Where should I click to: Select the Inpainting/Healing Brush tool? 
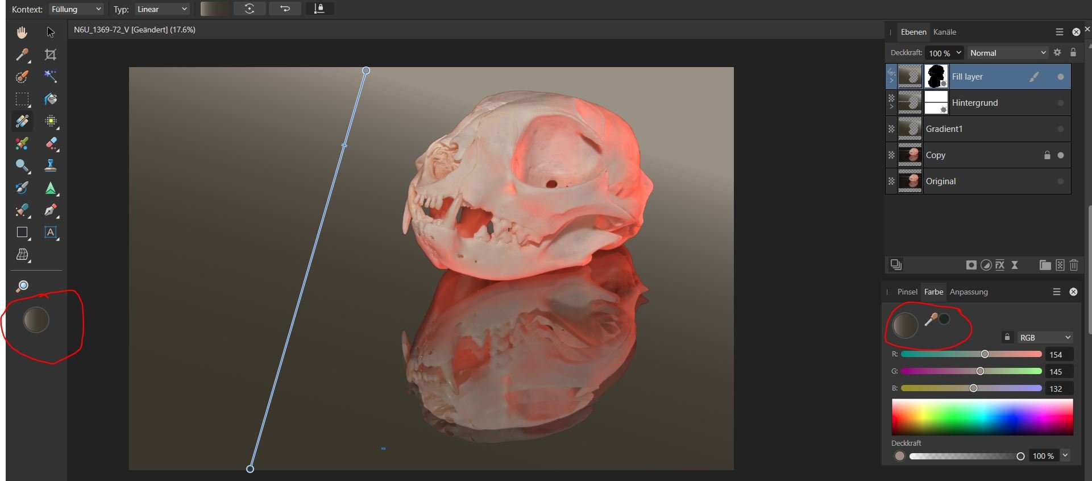coord(22,210)
